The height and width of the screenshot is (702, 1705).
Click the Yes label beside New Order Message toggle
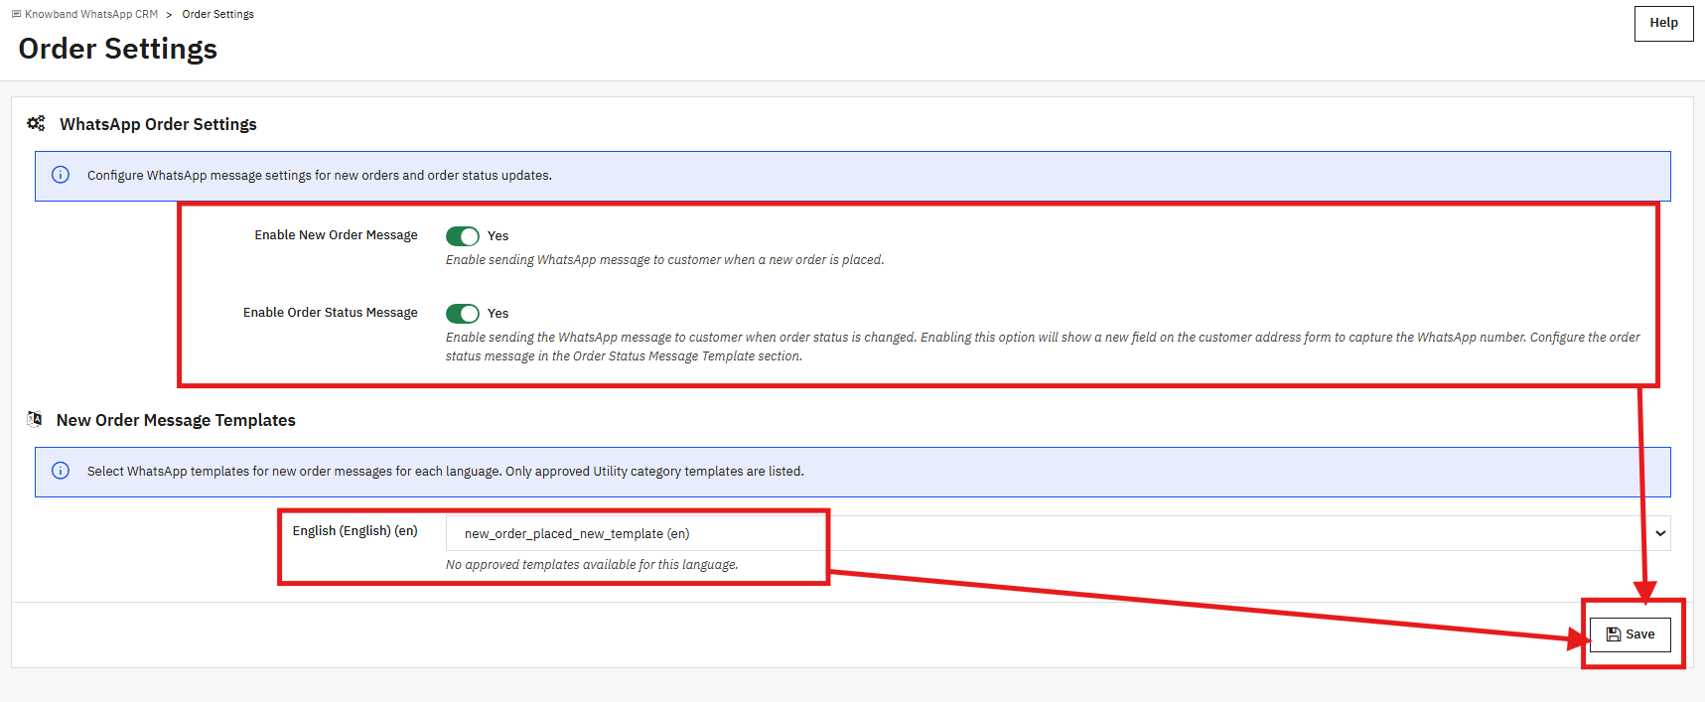(x=497, y=236)
